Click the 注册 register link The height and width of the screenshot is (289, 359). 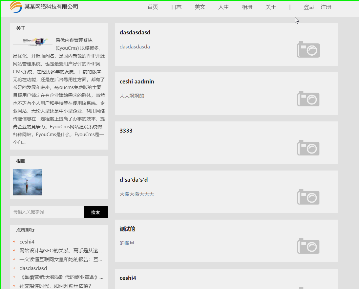326,7
